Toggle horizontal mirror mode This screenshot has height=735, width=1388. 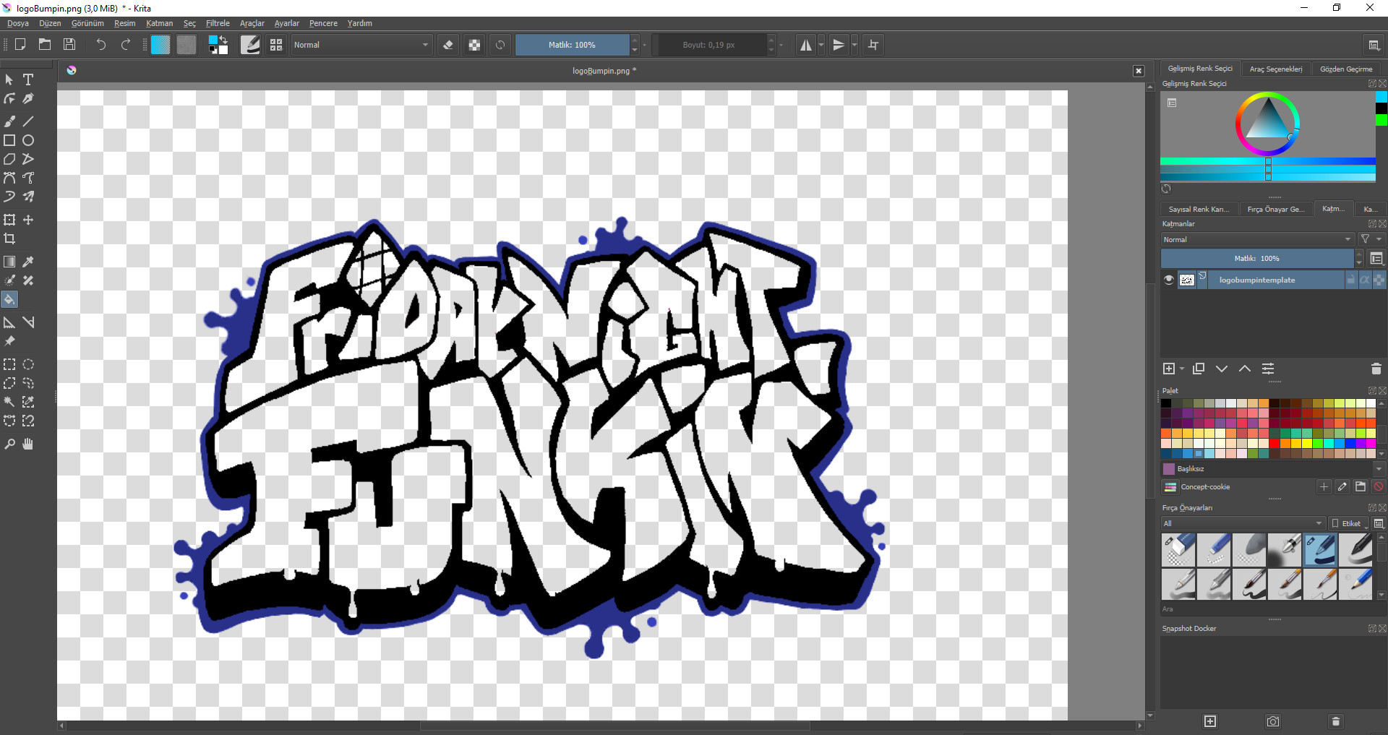pos(805,44)
